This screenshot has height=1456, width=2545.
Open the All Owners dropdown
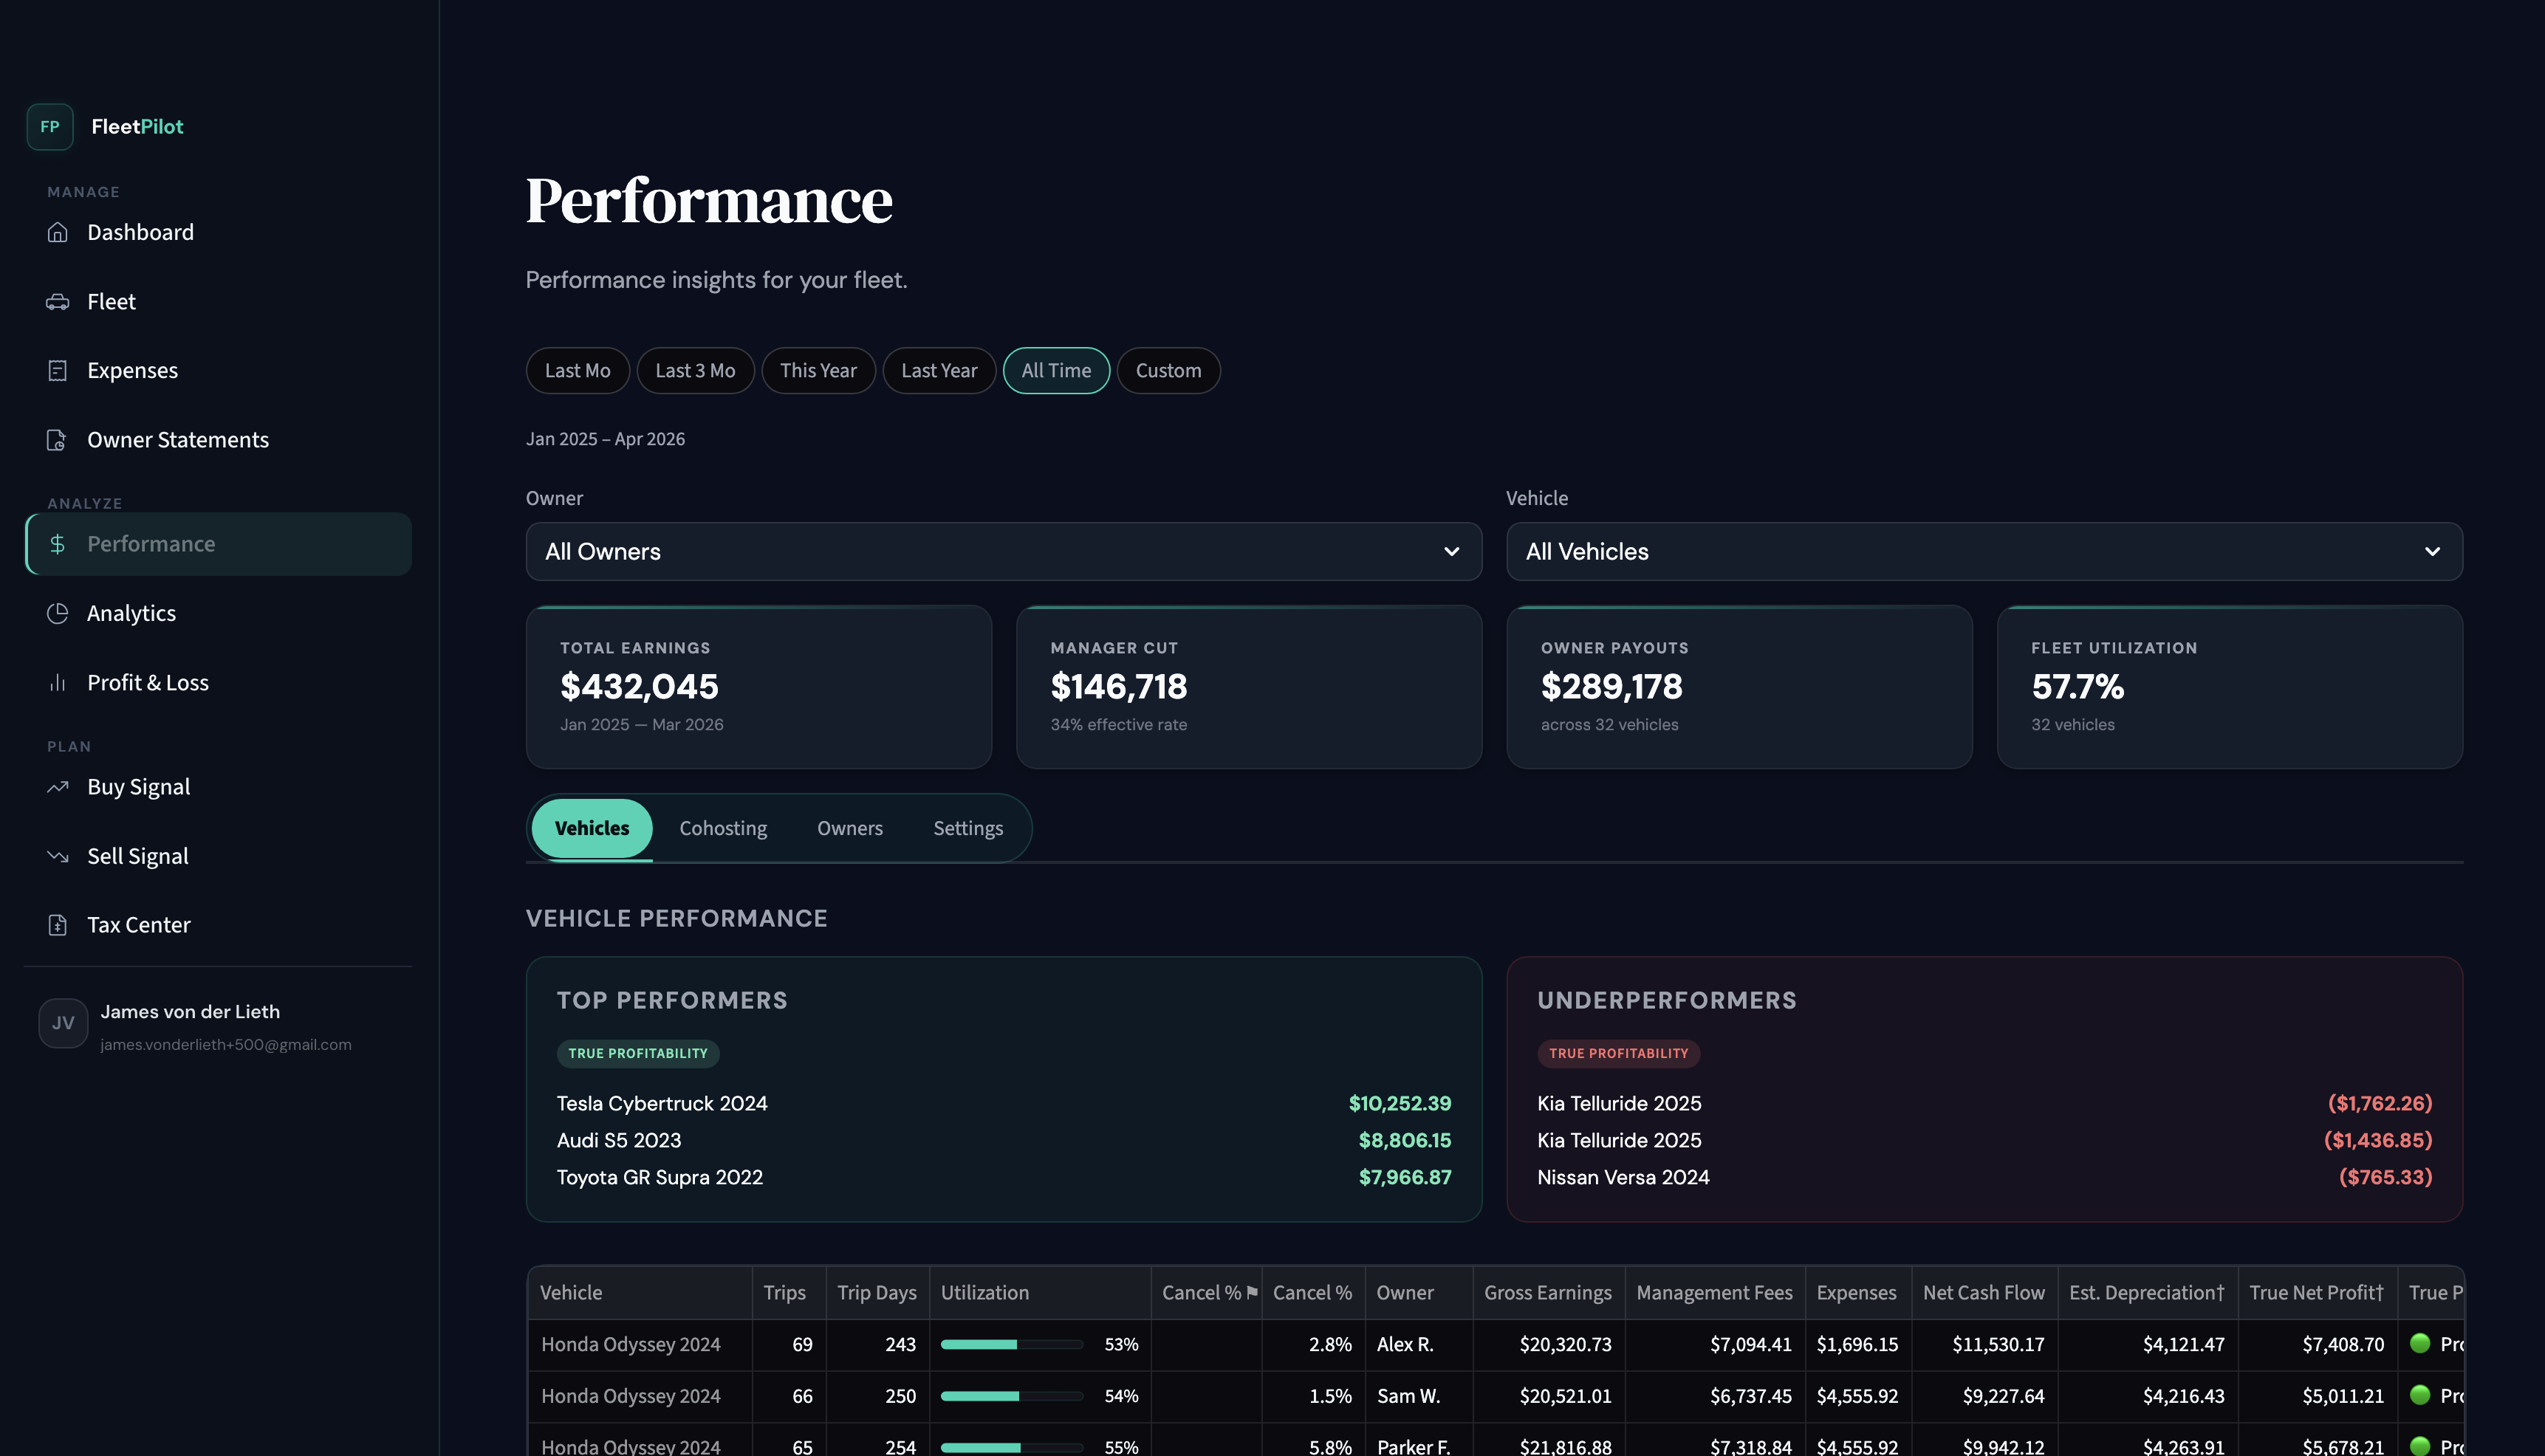click(x=1003, y=551)
